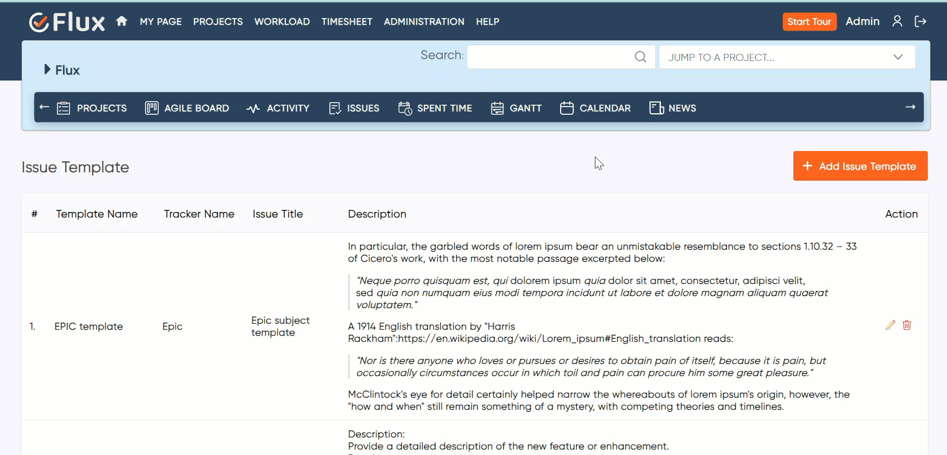Click the Start Tour button
The image size is (947, 455).
[809, 22]
